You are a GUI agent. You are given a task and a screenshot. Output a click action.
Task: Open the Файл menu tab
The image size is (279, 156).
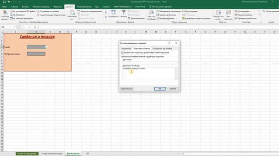[x=4, y=7]
